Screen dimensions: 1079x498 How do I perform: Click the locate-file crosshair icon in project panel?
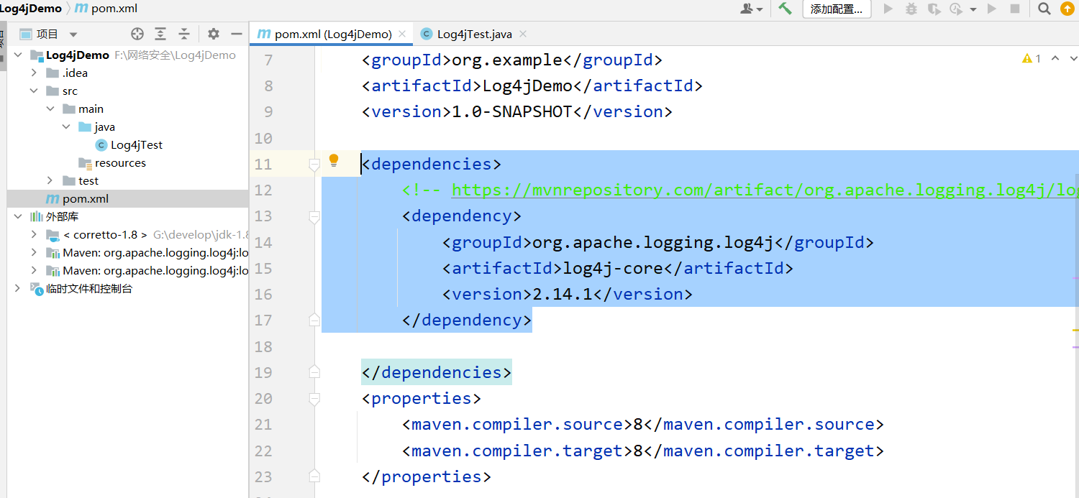[x=137, y=34]
